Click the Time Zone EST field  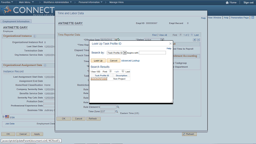tap(108, 112)
